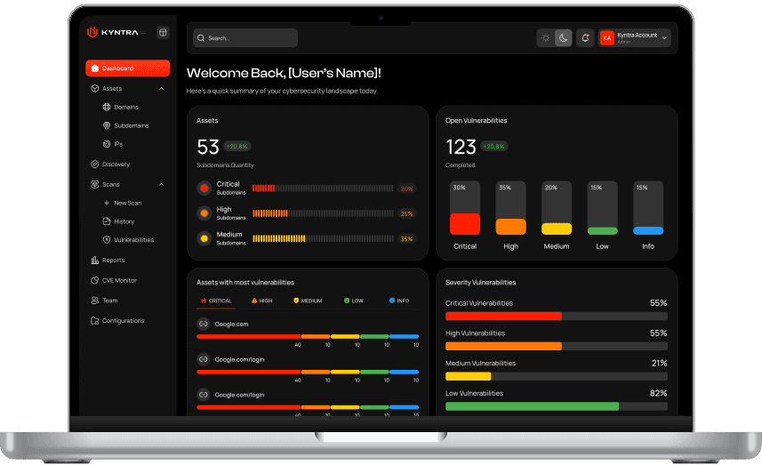Switch to the MEDIUM tab
Viewport: 762px width, 465px height.
[308, 301]
